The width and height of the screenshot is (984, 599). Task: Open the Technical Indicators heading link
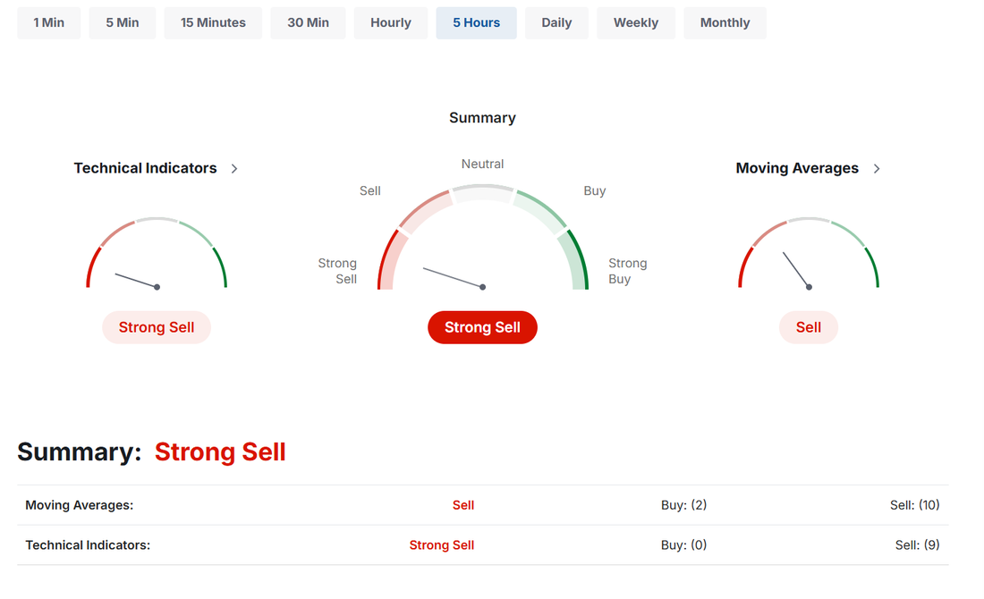145,168
